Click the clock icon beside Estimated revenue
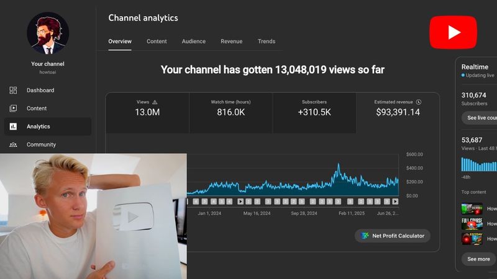Viewport: 497px width, 279px height. tap(418, 102)
